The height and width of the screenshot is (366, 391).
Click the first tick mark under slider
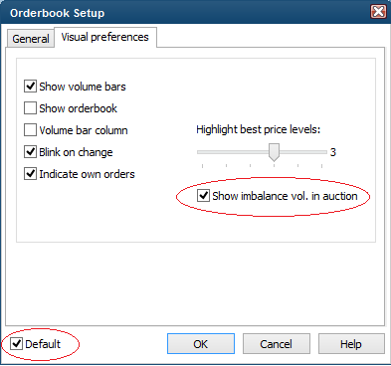tap(202, 165)
